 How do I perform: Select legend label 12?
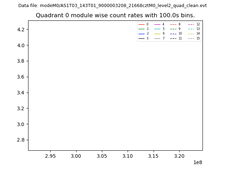click(x=198, y=24)
